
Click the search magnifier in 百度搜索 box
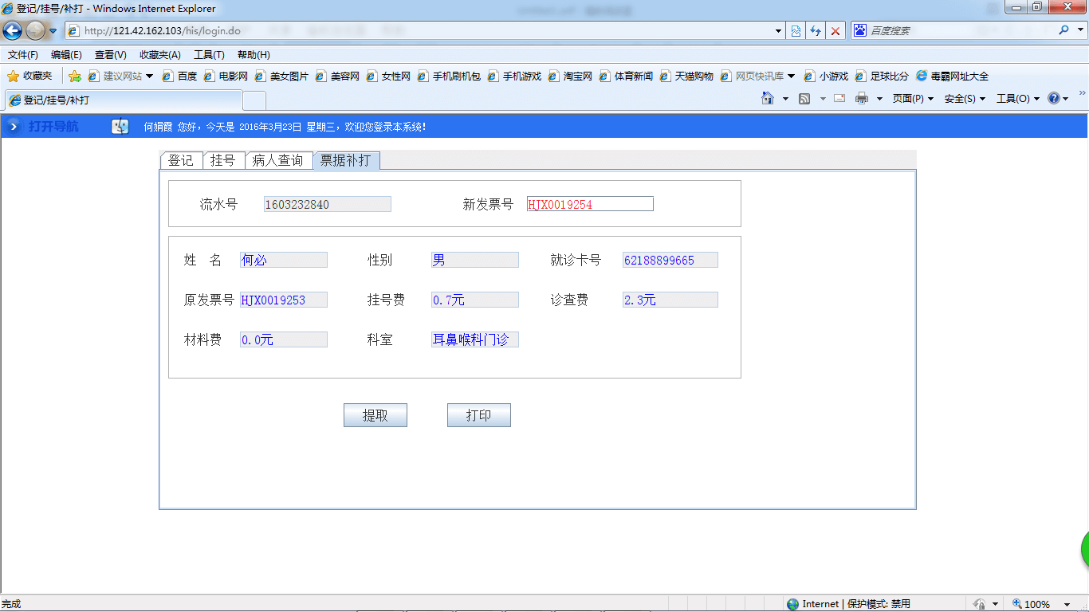[x=1063, y=30]
